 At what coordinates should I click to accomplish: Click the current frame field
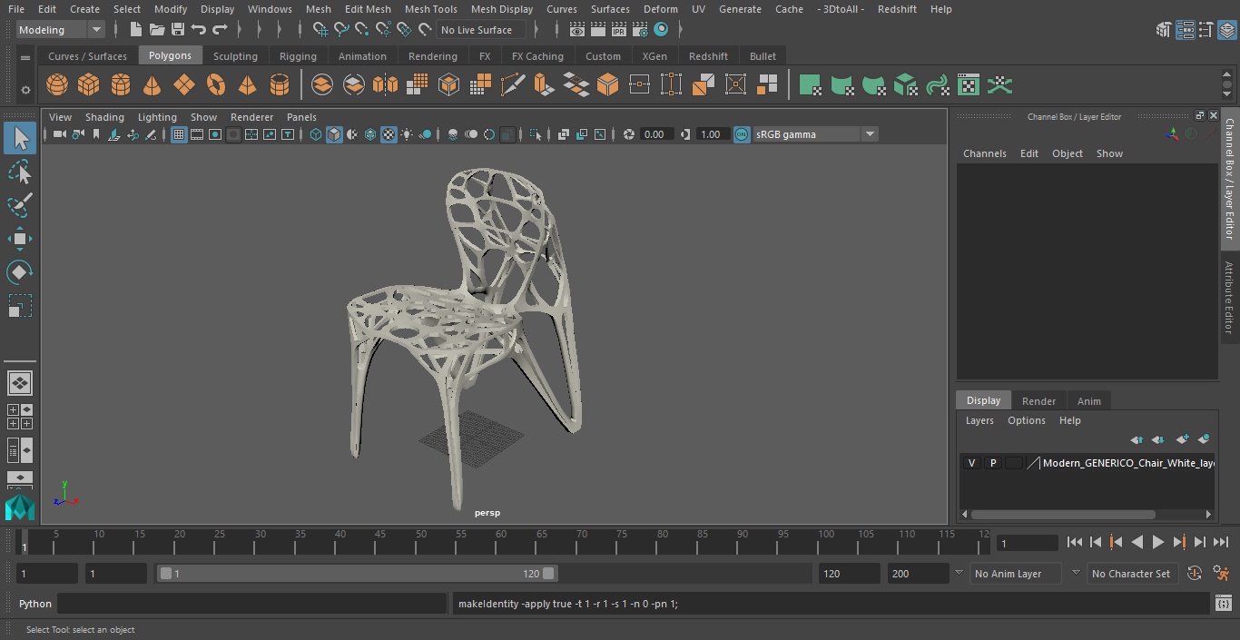click(x=1028, y=543)
